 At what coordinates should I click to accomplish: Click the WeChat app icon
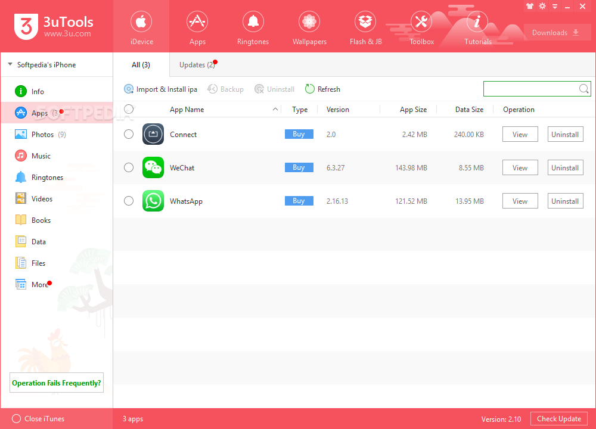coord(153,167)
